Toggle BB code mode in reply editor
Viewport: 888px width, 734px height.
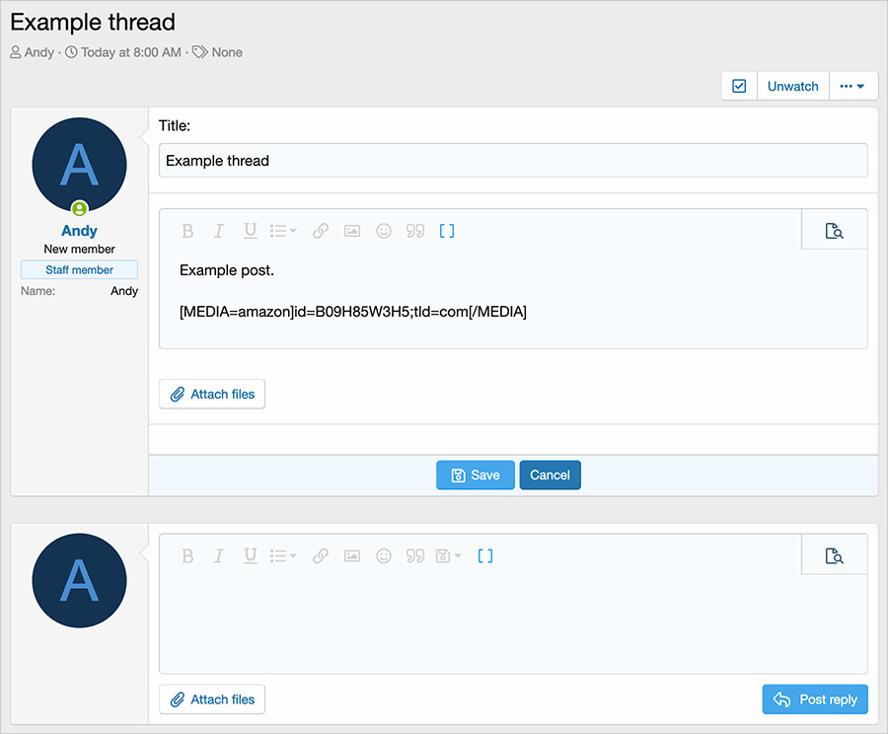(485, 556)
